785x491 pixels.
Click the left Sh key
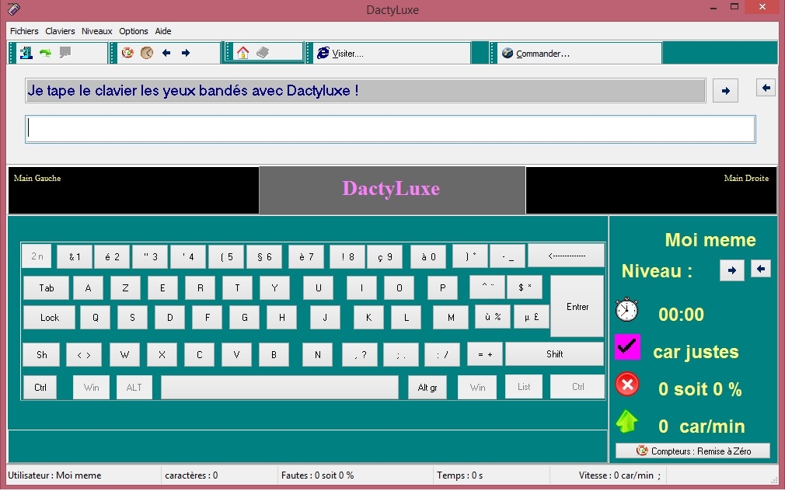41,355
